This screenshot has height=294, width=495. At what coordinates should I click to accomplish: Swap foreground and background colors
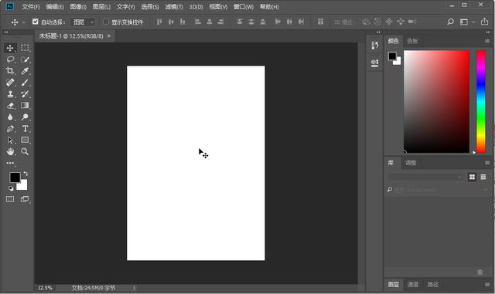[x=26, y=174]
